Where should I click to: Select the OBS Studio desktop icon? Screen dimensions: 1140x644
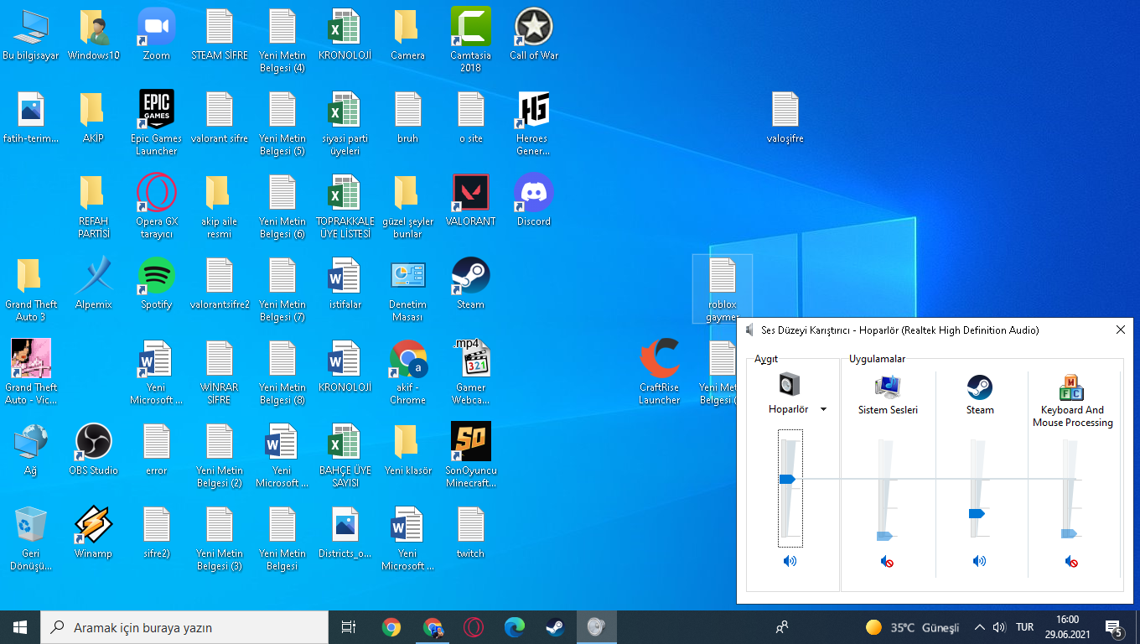(93, 443)
